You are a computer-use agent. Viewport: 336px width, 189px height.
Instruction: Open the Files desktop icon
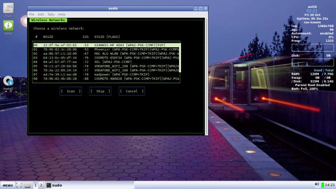tap(8, 10)
